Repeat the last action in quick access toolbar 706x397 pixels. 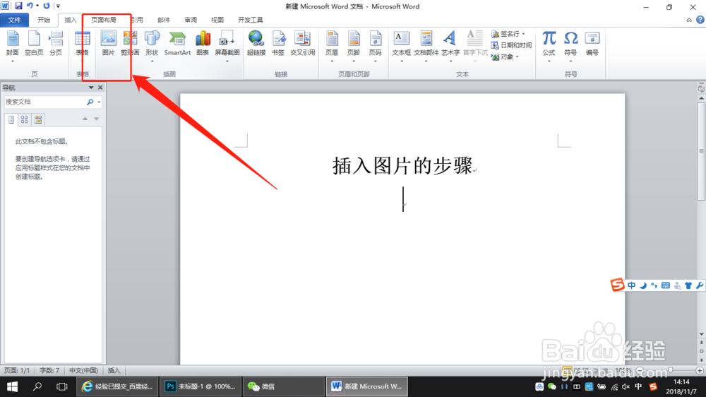click(x=47, y=6)
